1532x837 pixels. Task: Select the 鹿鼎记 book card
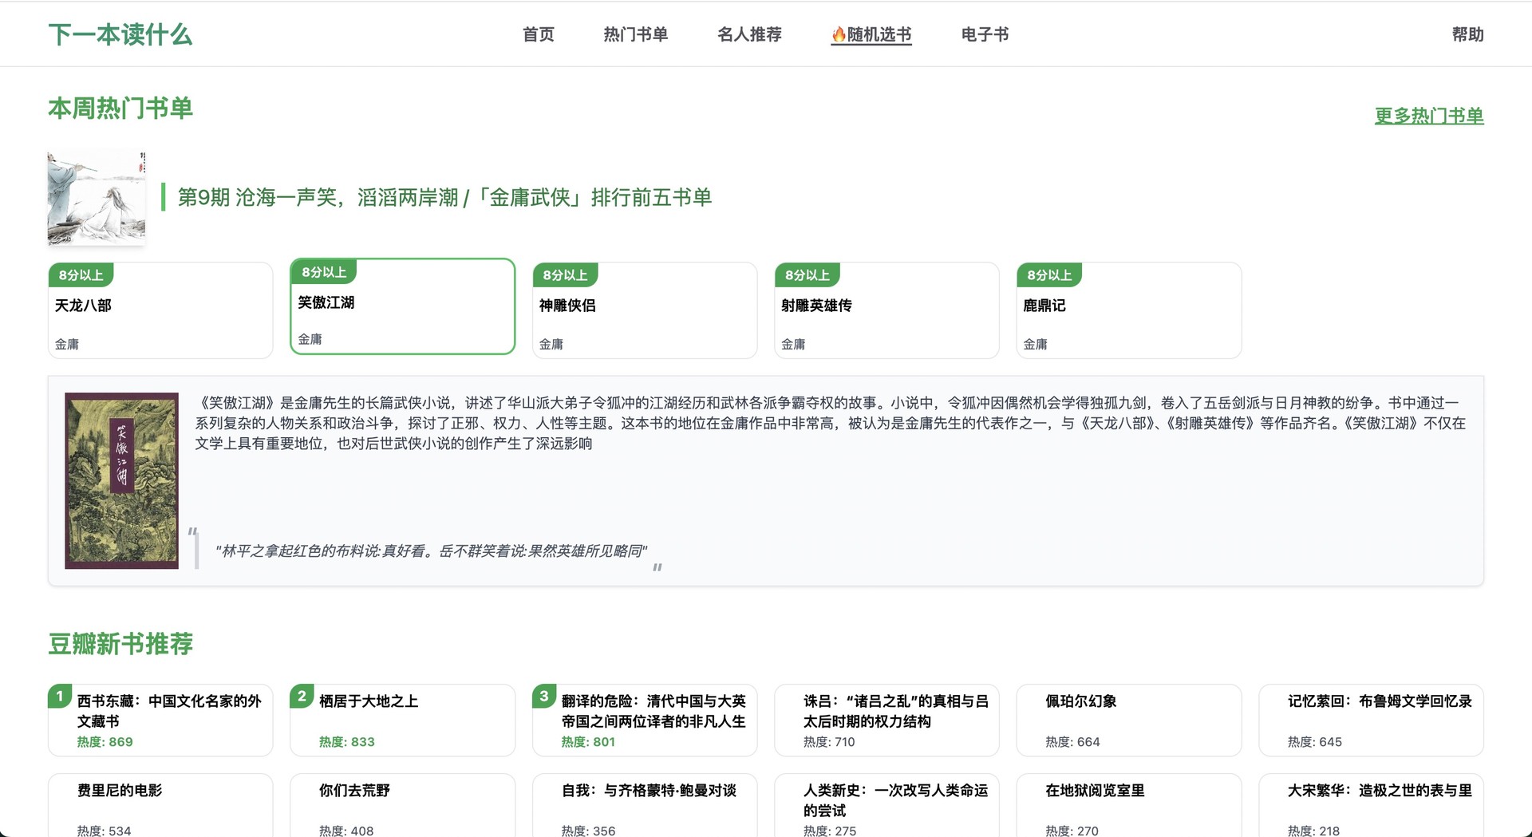coord(1128,310)
